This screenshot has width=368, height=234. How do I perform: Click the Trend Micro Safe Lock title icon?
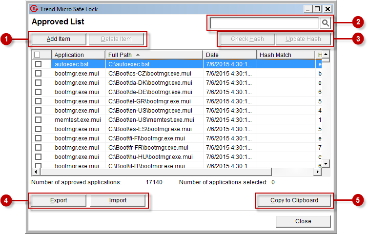pos(34,9)
